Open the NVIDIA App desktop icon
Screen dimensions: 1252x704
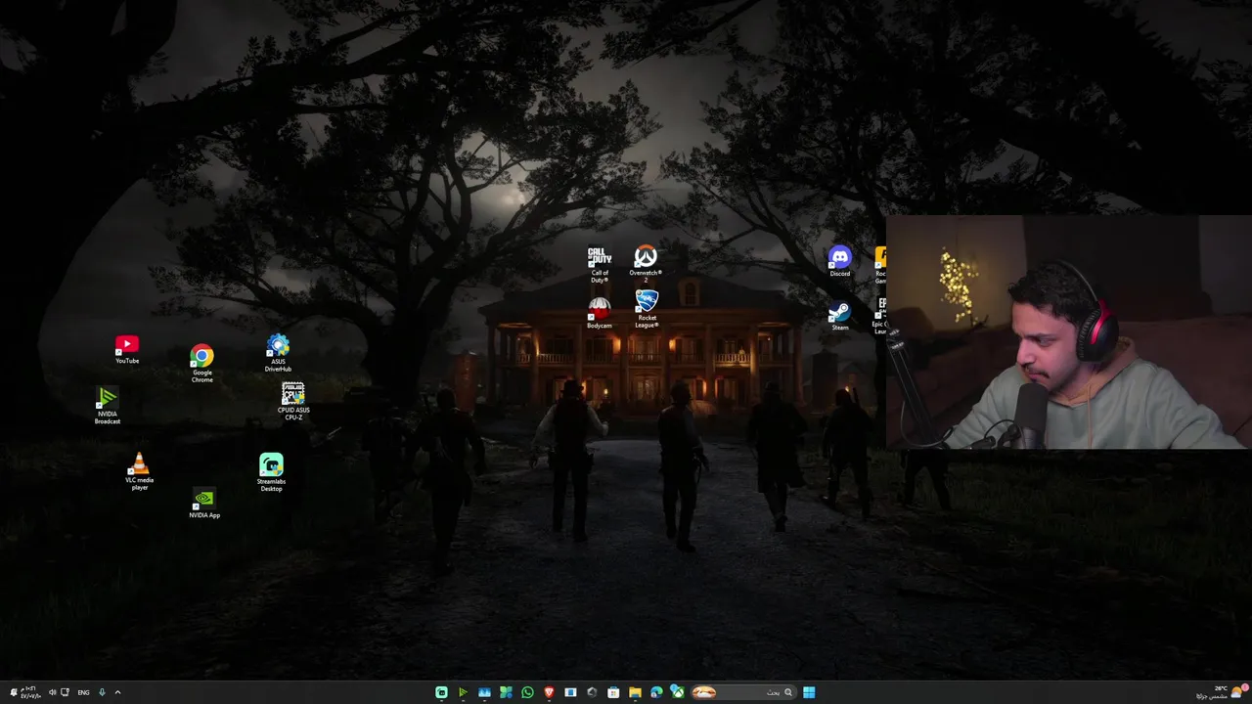point(204,505)
